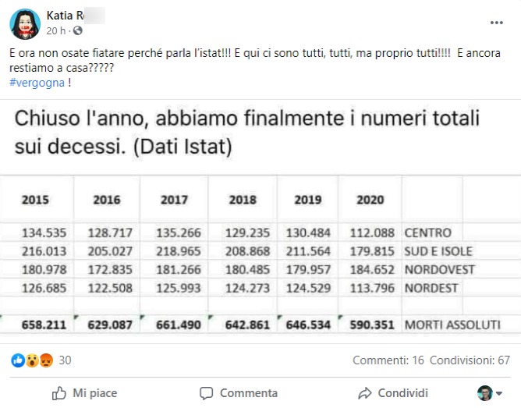Like the post with Mi piace
This screenshot has width=521, height=408.
click(x=85, y=393)
